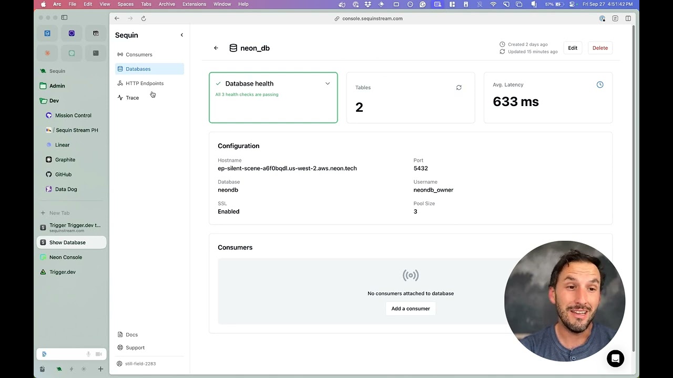Open the chat support bubble

[x=615, y=359]
